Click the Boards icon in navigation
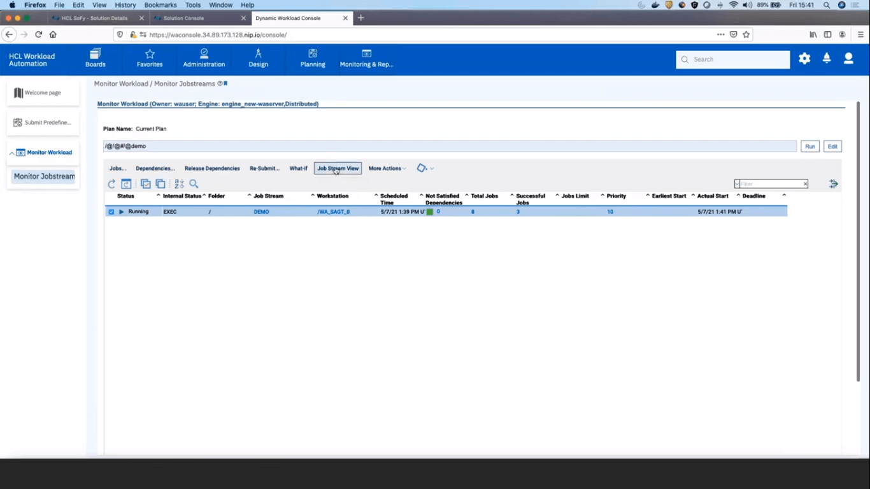Viewport: 870px width, 489px height. 96,58
